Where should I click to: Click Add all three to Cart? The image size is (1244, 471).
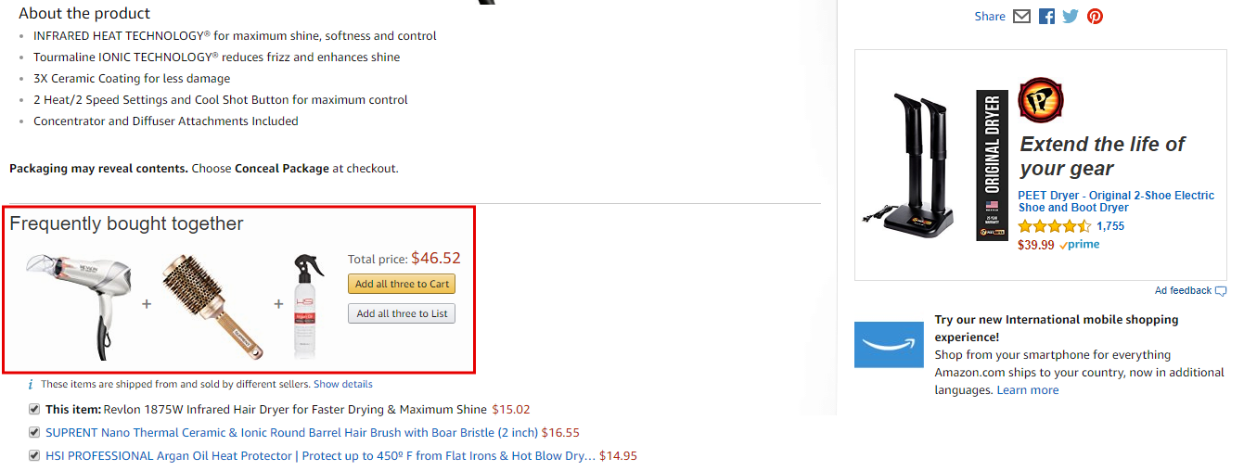pos(402,285)
